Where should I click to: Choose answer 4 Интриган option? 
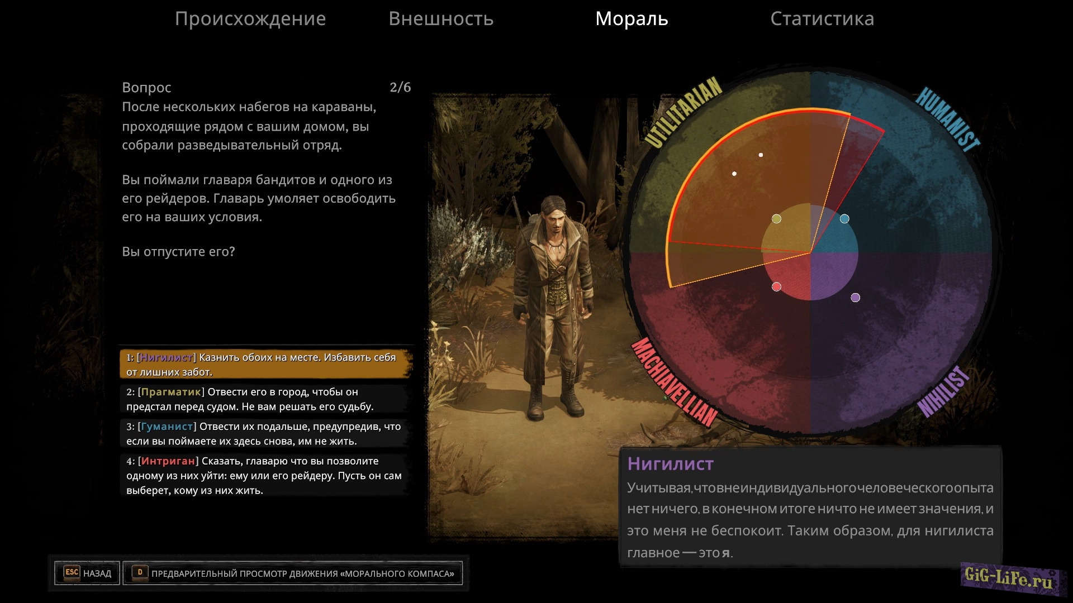click(265, 475)
